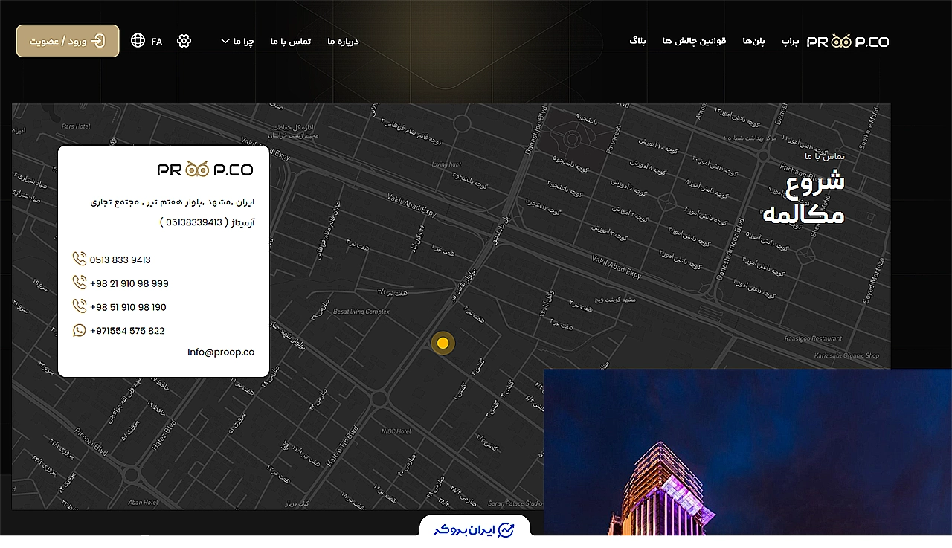Screen dimensions: 952x548
Task: Click the Info@proop.co email link
Action: point(221,352)
